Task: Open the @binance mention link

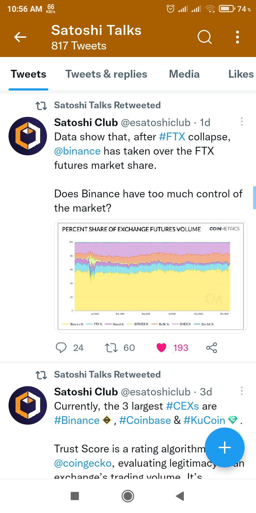Action: pos(77,151)
